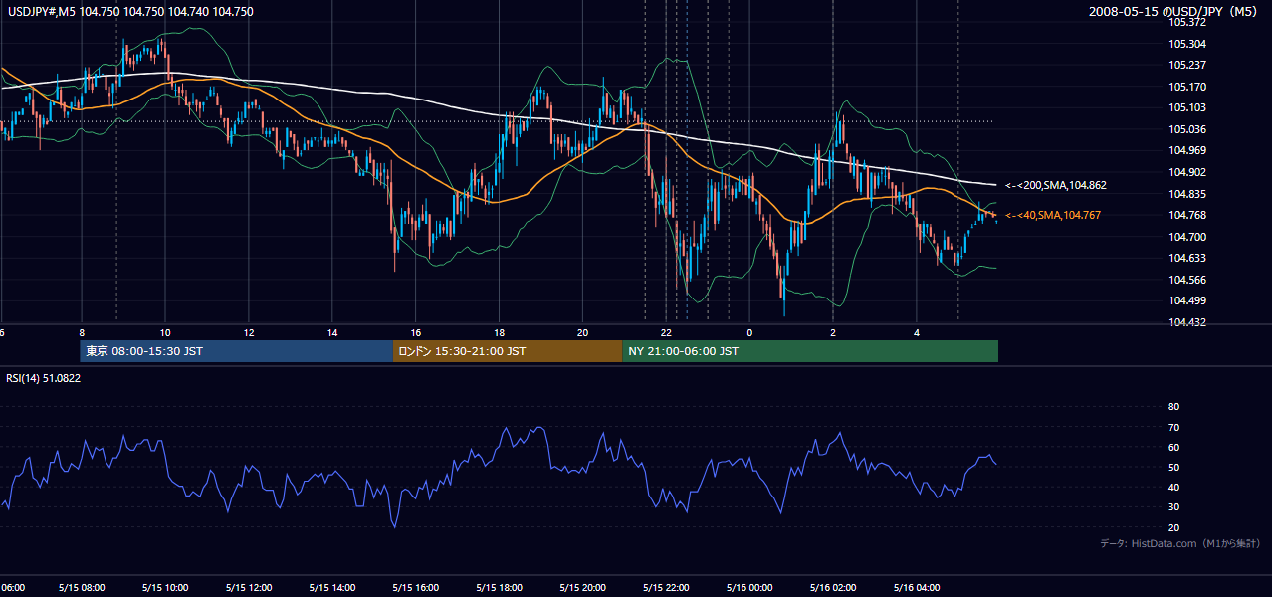Click the bottom axis label 5/15 18:00
1272x597 pixels.
[x=500, y=587]
